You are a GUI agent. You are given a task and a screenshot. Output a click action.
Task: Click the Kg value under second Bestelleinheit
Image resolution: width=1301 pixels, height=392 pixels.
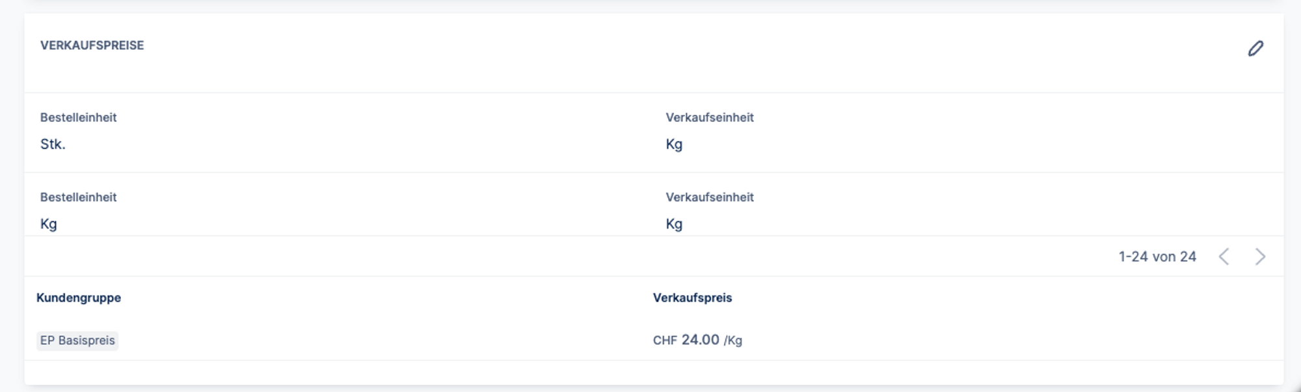click(x=49, y=224)
